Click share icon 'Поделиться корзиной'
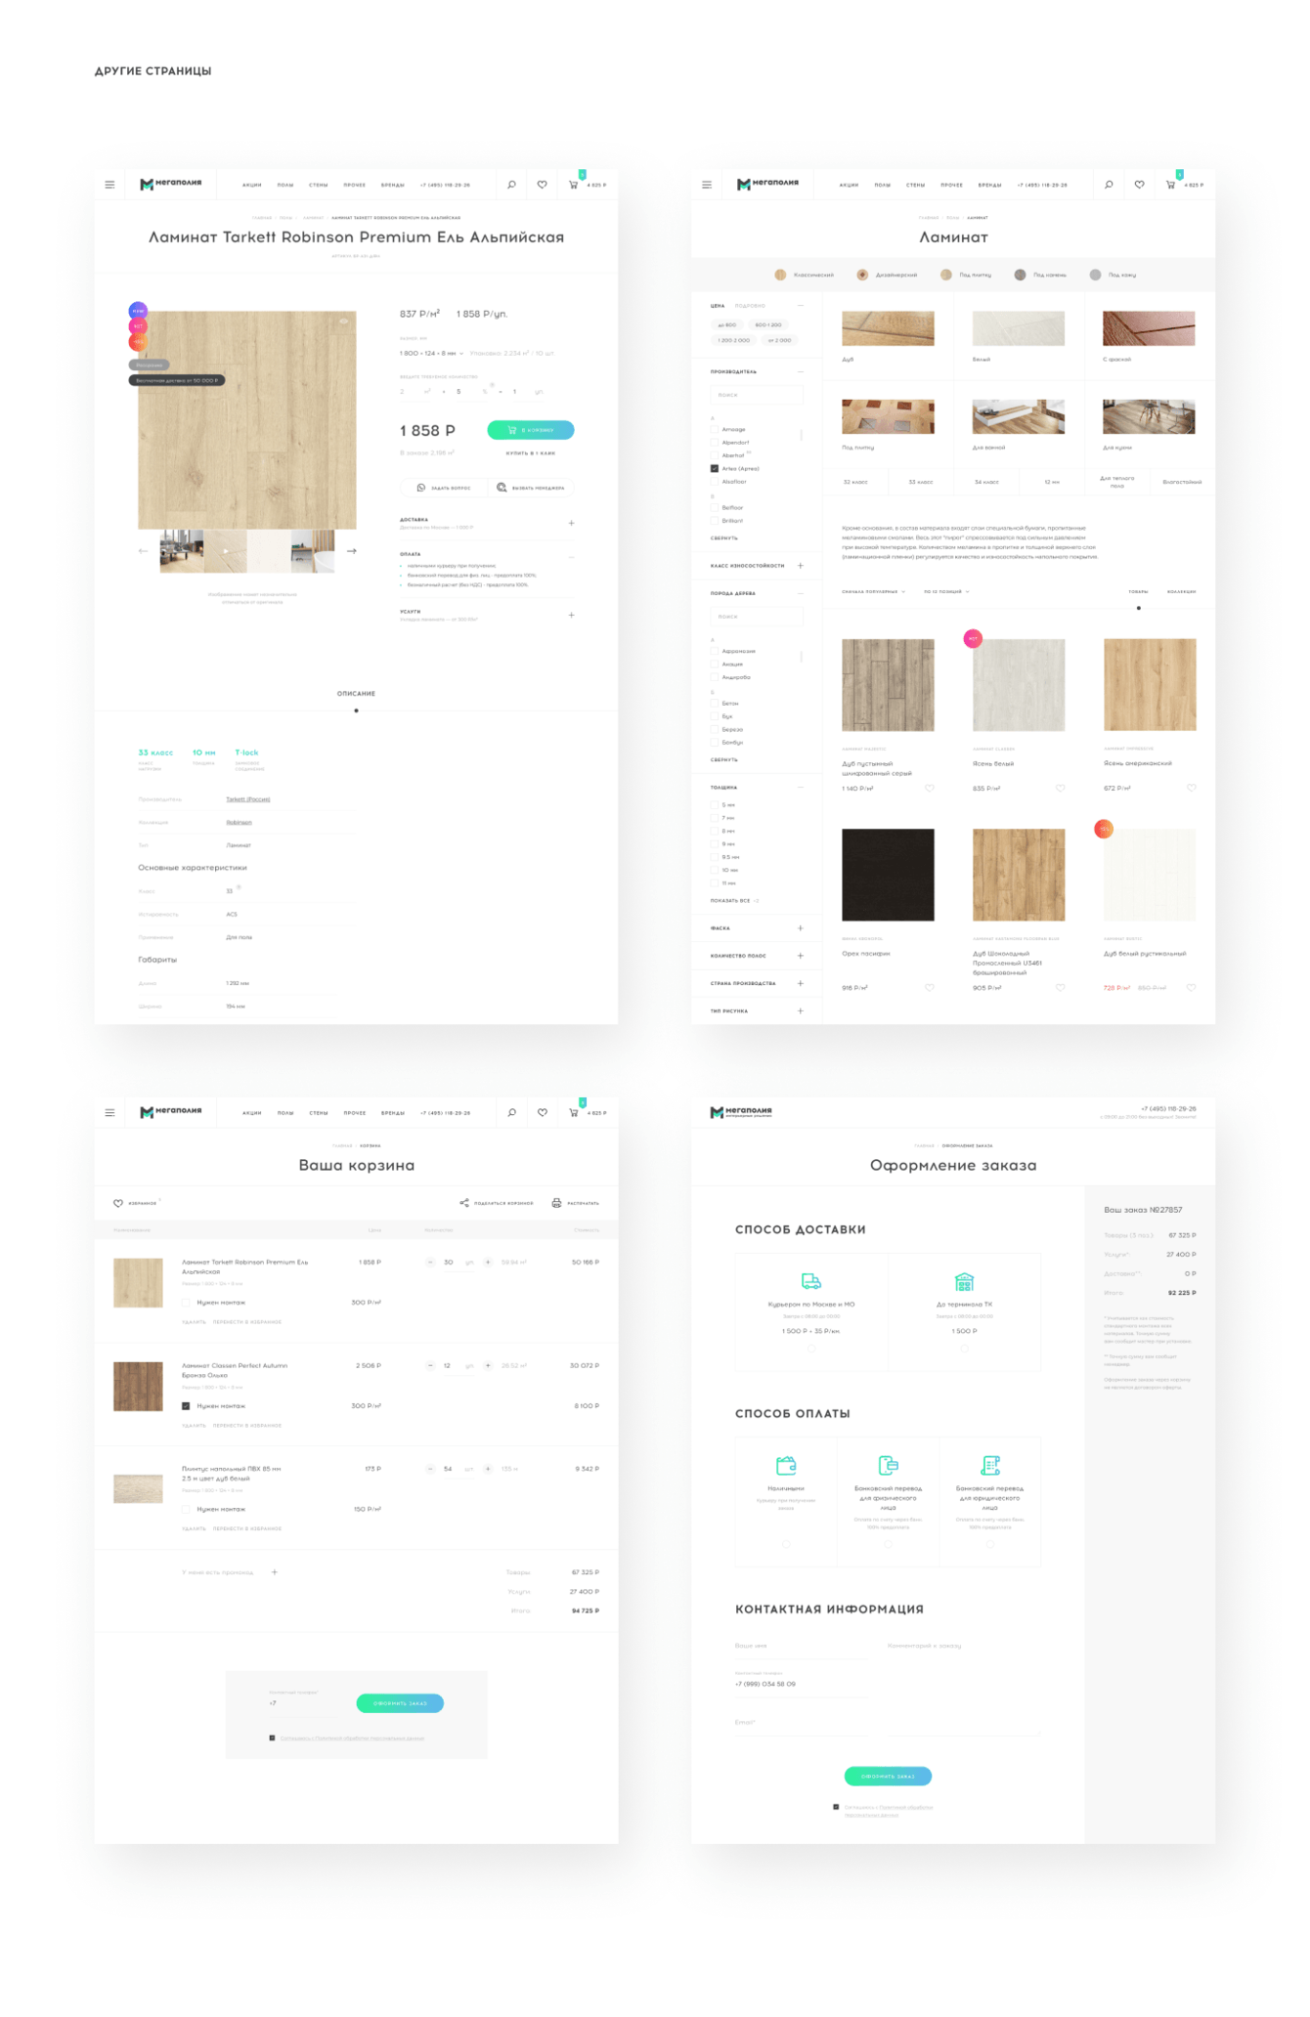The width and height of the screenshot is (1310, 2017). pos(464,1203)
